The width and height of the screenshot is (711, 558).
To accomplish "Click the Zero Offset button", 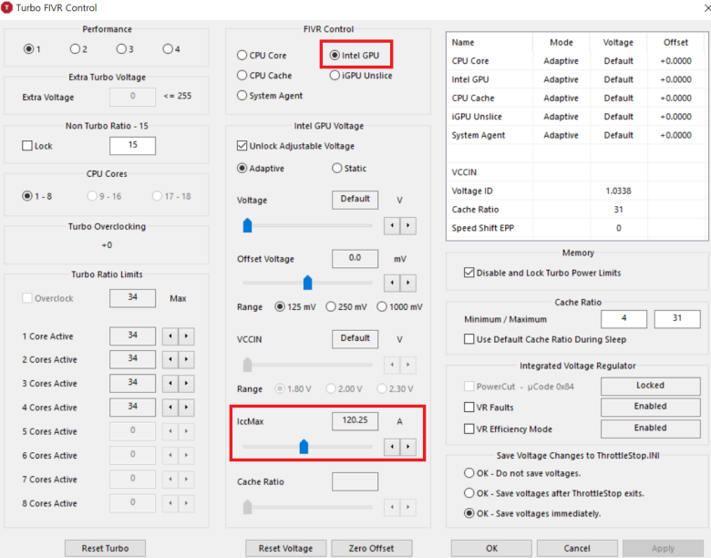I will pyautogui.click(x=371, y=548).
